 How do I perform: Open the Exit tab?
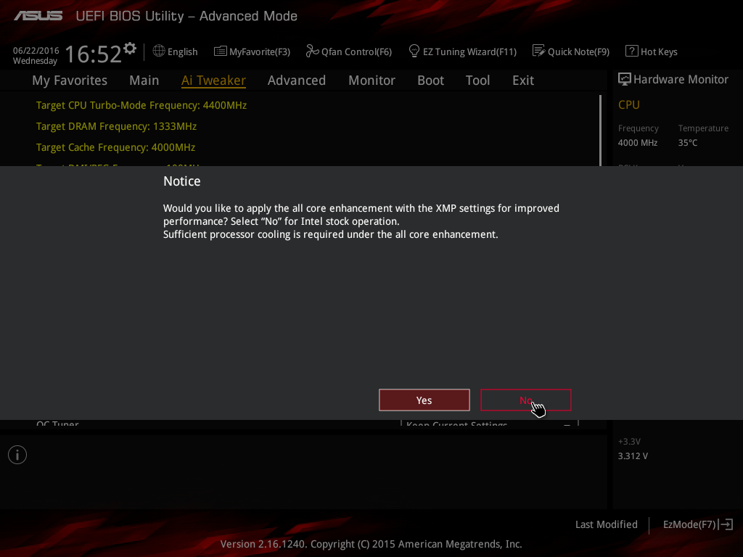coord(523,81)
